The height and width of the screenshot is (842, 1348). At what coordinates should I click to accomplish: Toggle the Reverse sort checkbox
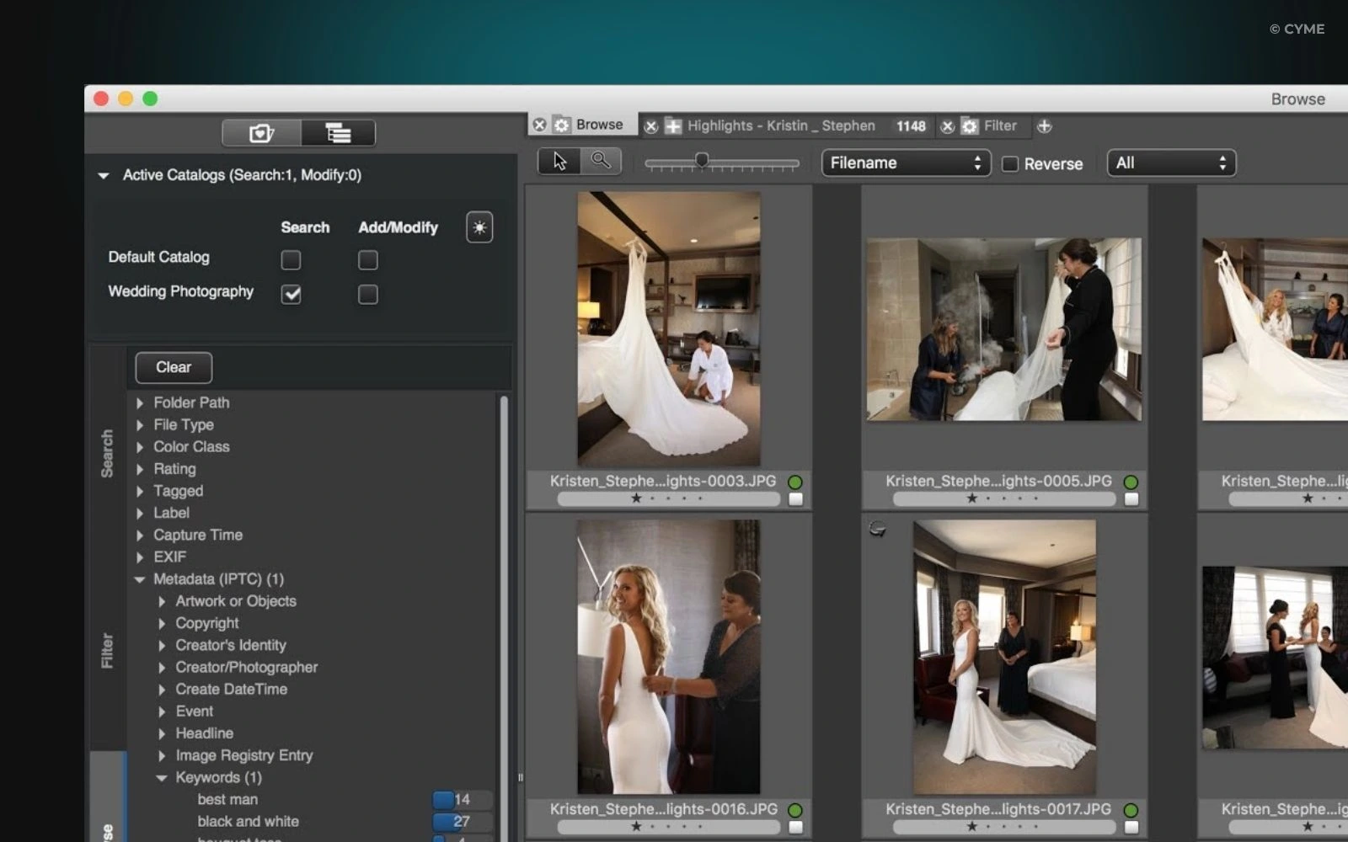[x=1009, y=164]
